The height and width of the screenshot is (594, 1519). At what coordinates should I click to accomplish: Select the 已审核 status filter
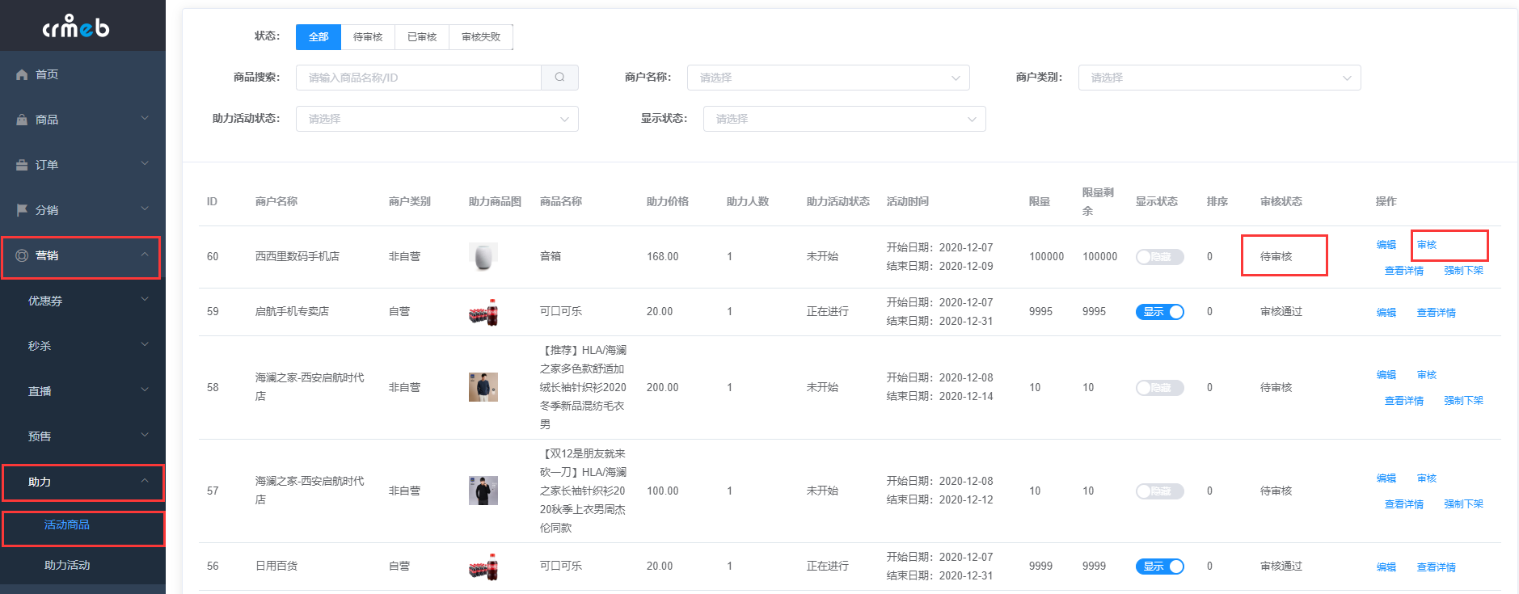[x=422, y=37]
